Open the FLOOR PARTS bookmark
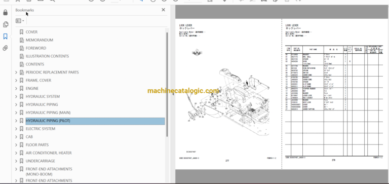The image size is (389, 184). (x=37, y=145)
